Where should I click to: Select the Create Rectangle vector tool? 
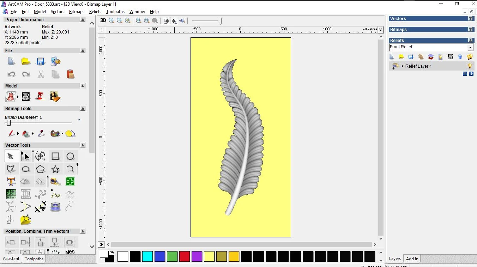[55, 156]
